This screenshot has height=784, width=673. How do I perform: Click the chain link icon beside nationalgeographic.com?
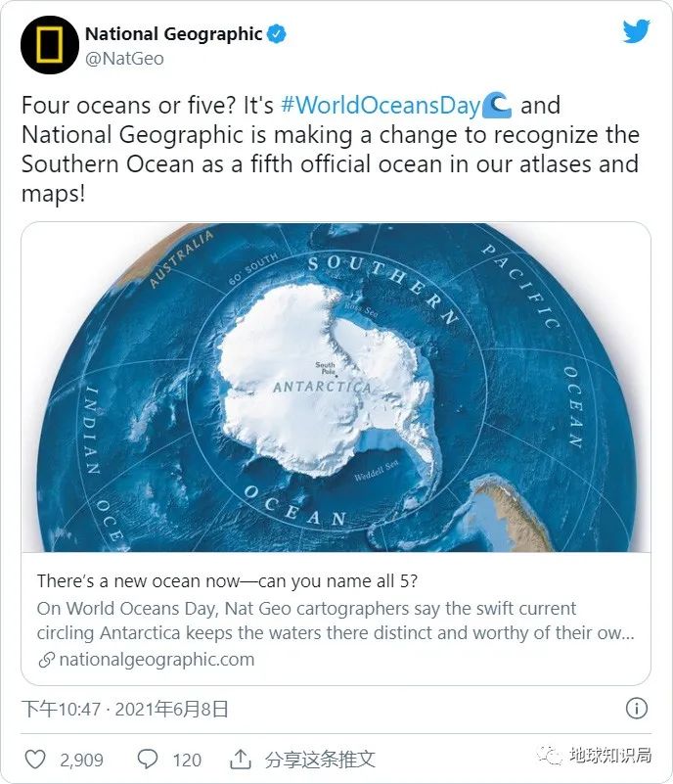(x=46, y=660)
